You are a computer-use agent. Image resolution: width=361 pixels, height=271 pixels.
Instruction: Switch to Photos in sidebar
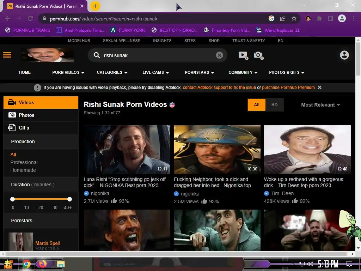[41, 115]
